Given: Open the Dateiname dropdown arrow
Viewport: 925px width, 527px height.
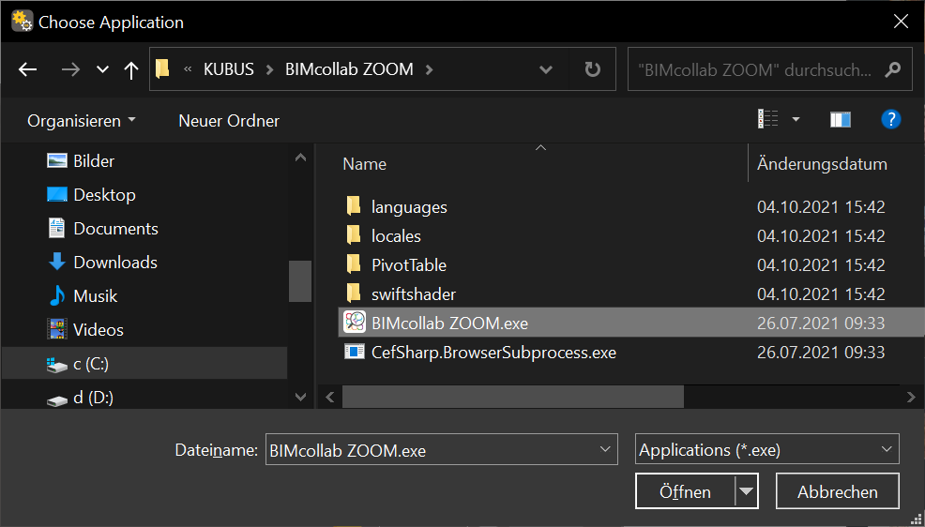Looking at the screenshot, I should tap(605, 449).
